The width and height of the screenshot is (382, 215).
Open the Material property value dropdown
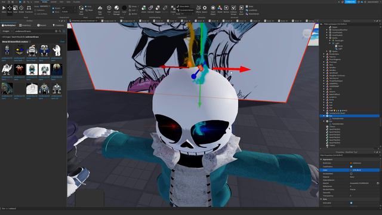tap(365, 177)
